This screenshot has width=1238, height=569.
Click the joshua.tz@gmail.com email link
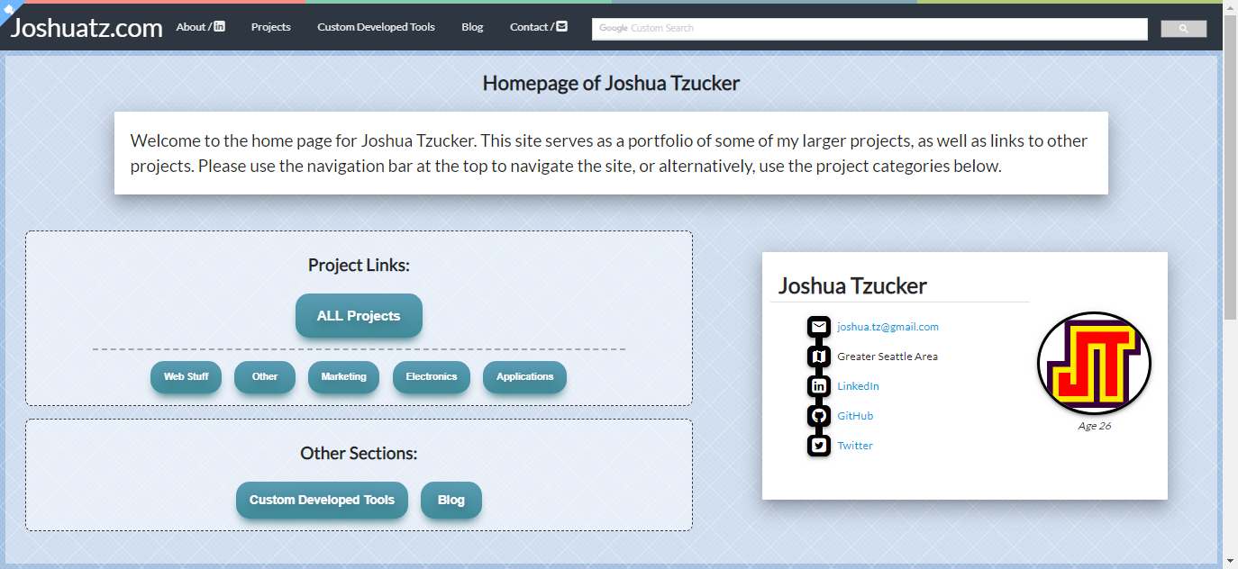[888, 327]
